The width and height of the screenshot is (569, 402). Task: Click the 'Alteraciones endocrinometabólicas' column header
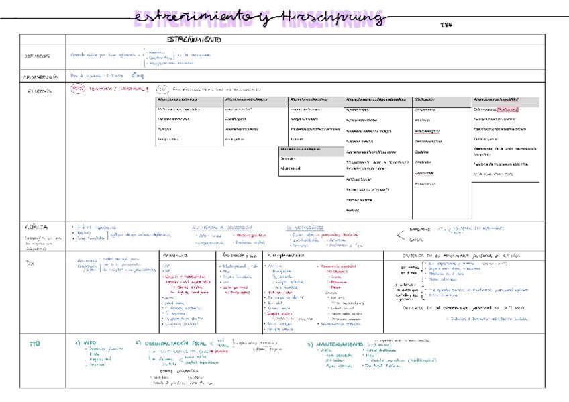pos(376,99)
